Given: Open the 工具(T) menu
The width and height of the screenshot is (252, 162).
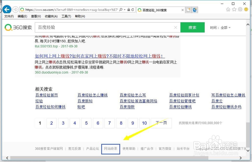Looking at the screenshot, I should pos(66,16).
